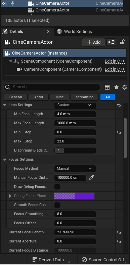Open the property matrix table icon

(107, 87)
